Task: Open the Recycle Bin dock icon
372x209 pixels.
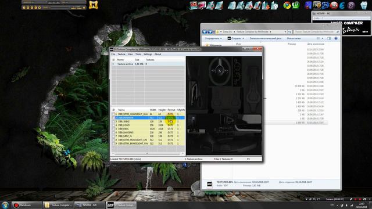Action: click(364, 5)
